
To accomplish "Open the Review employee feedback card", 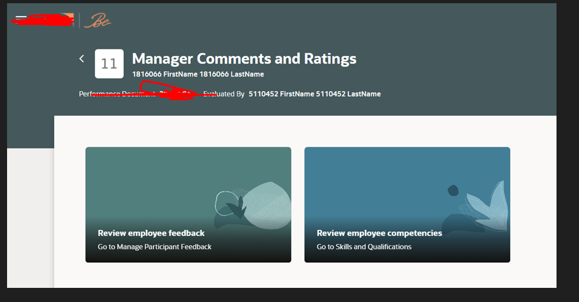I will [188, 204].
